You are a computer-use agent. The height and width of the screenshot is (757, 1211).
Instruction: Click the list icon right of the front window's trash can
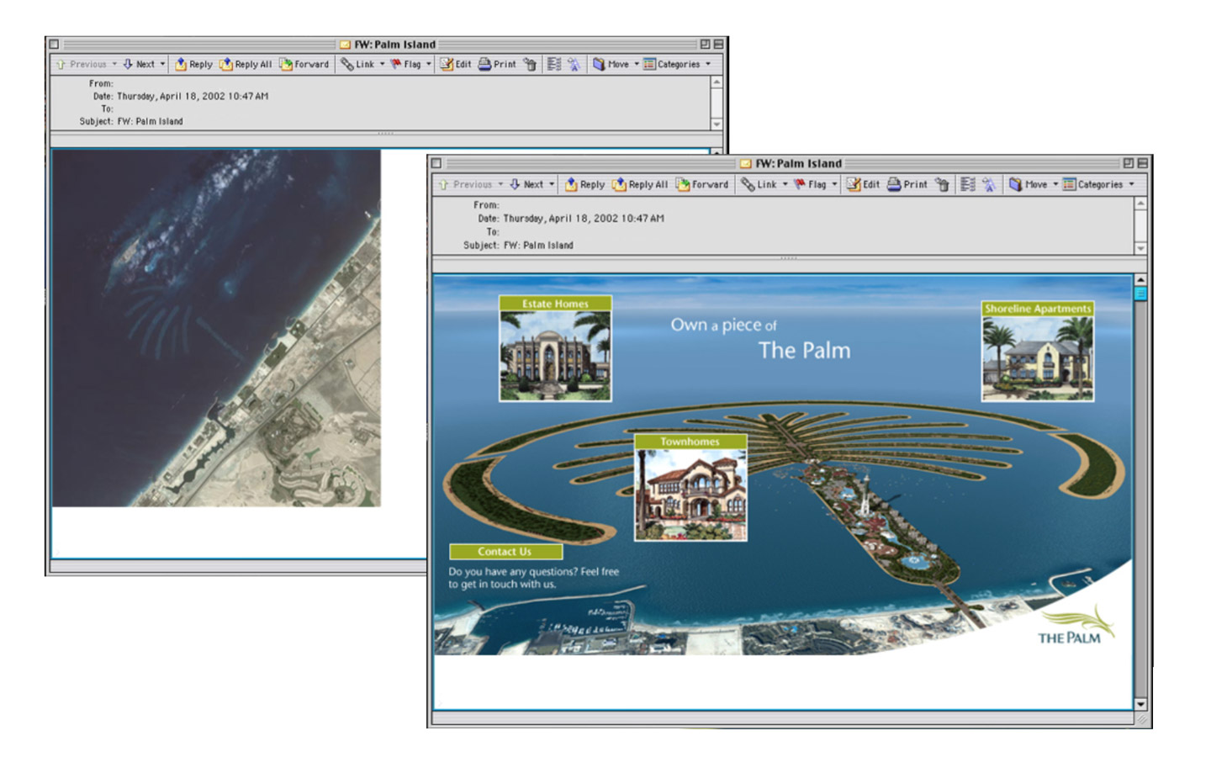point(968,184)
